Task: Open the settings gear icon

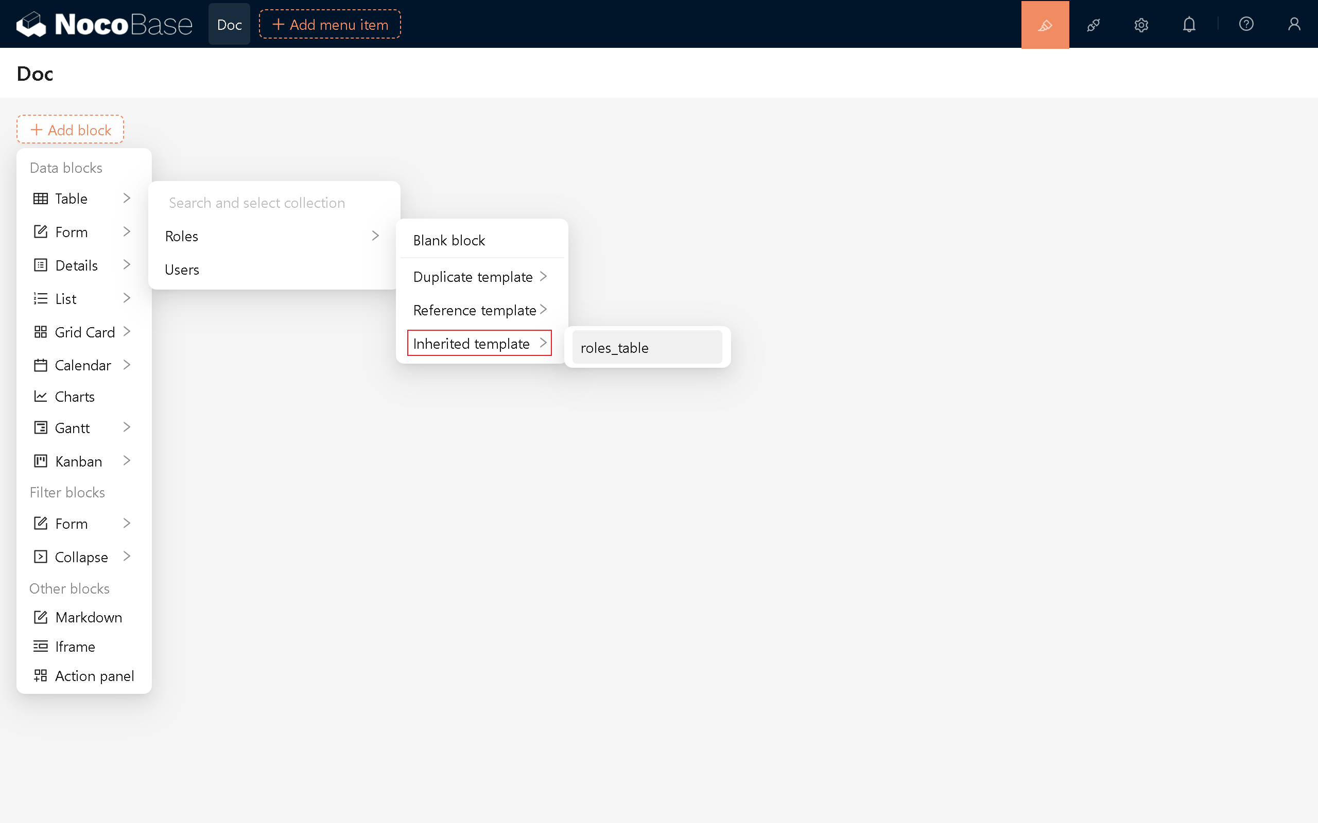Action: [x=1141, y=25]
